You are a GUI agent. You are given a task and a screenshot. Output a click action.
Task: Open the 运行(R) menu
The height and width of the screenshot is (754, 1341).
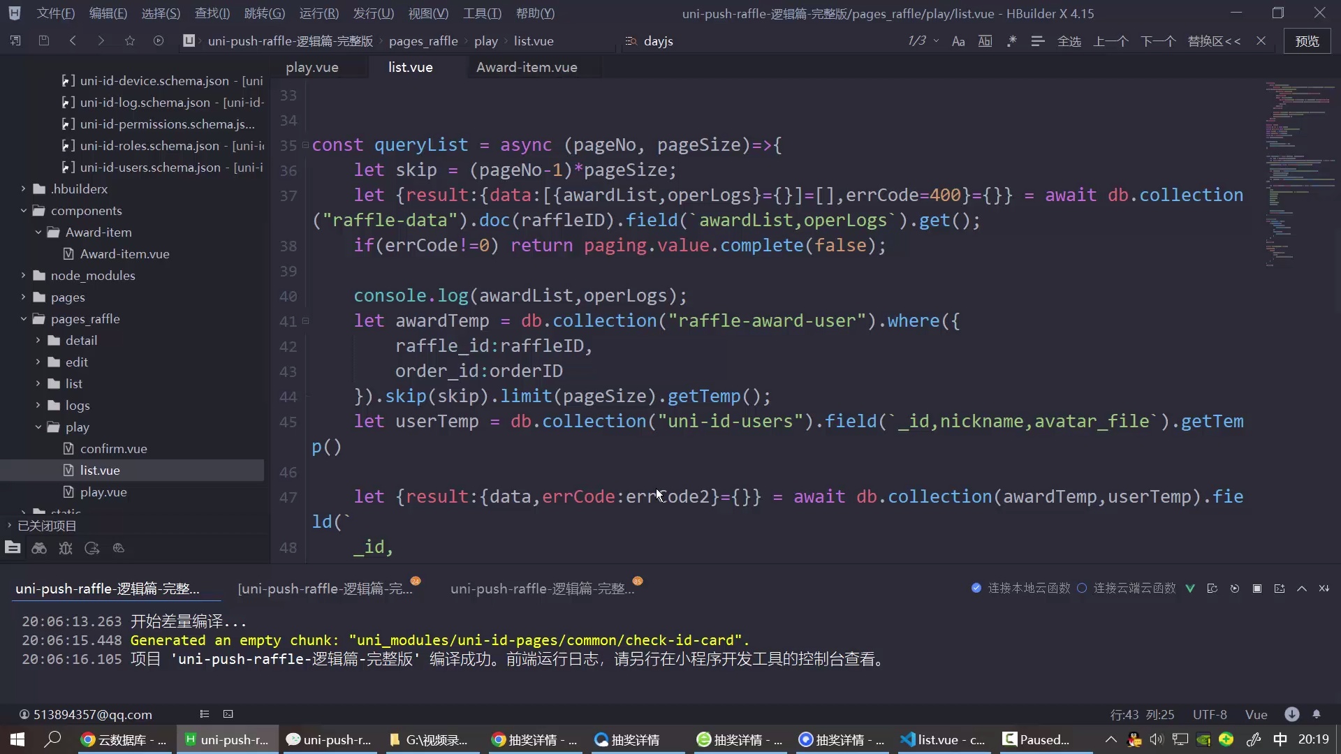[318, 13]
